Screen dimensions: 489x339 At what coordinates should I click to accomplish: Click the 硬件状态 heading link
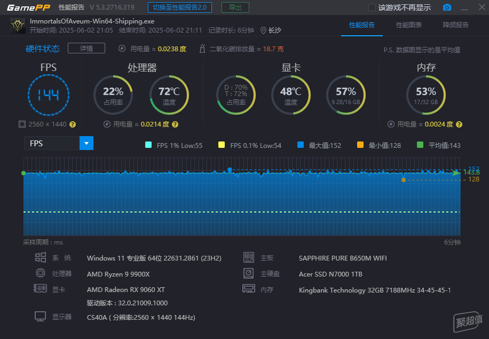43,49
